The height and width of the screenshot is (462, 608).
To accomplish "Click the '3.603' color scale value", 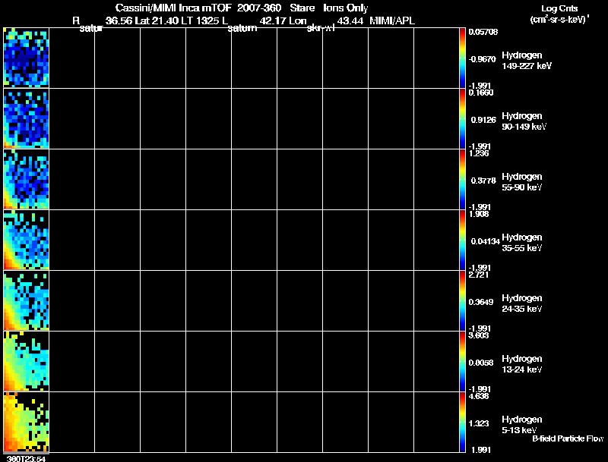I will (479, 335).
